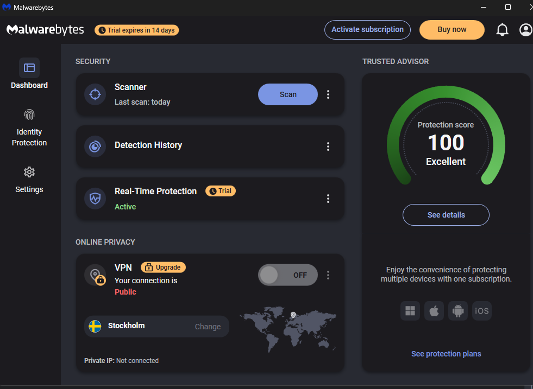The height and width of the screenshot is (389, 533).
Task: Click the SECURITY section heading
Action: (x=93, y=61)
